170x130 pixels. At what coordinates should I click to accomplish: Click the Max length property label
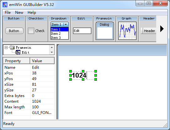(15, 107)
